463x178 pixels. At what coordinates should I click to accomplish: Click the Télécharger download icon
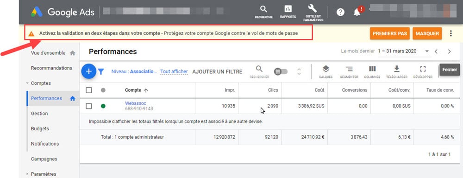click(397, 69)
